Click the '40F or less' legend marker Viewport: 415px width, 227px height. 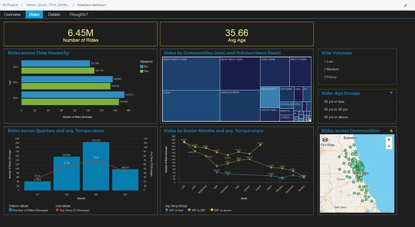click(167, 210)
